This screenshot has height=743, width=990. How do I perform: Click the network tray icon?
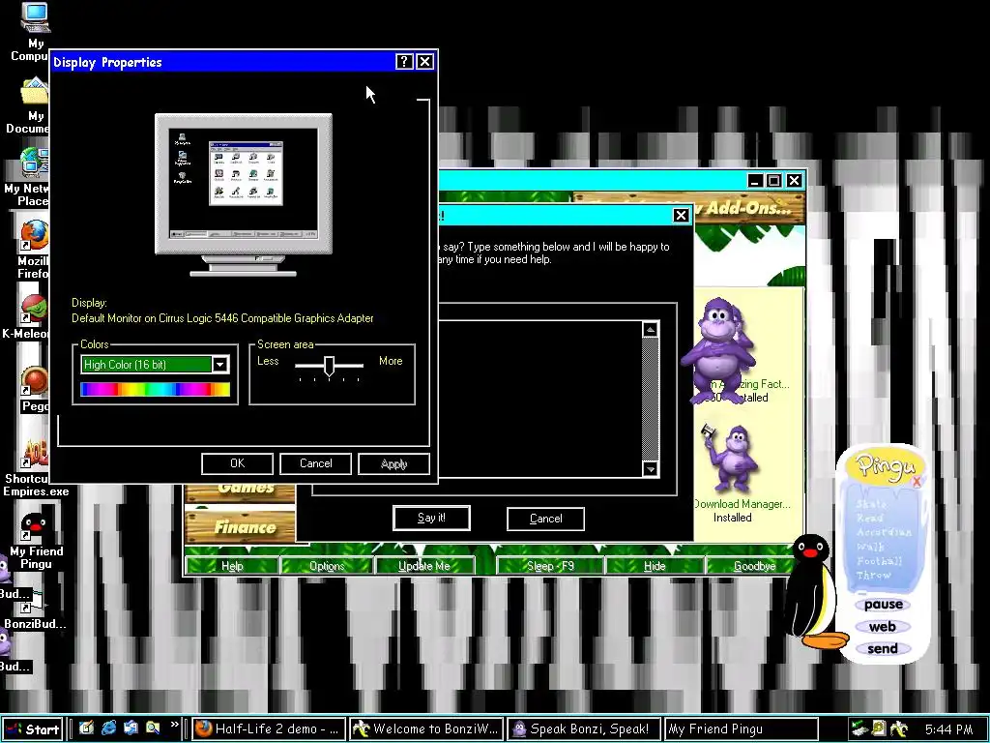(x=859, y=728)
